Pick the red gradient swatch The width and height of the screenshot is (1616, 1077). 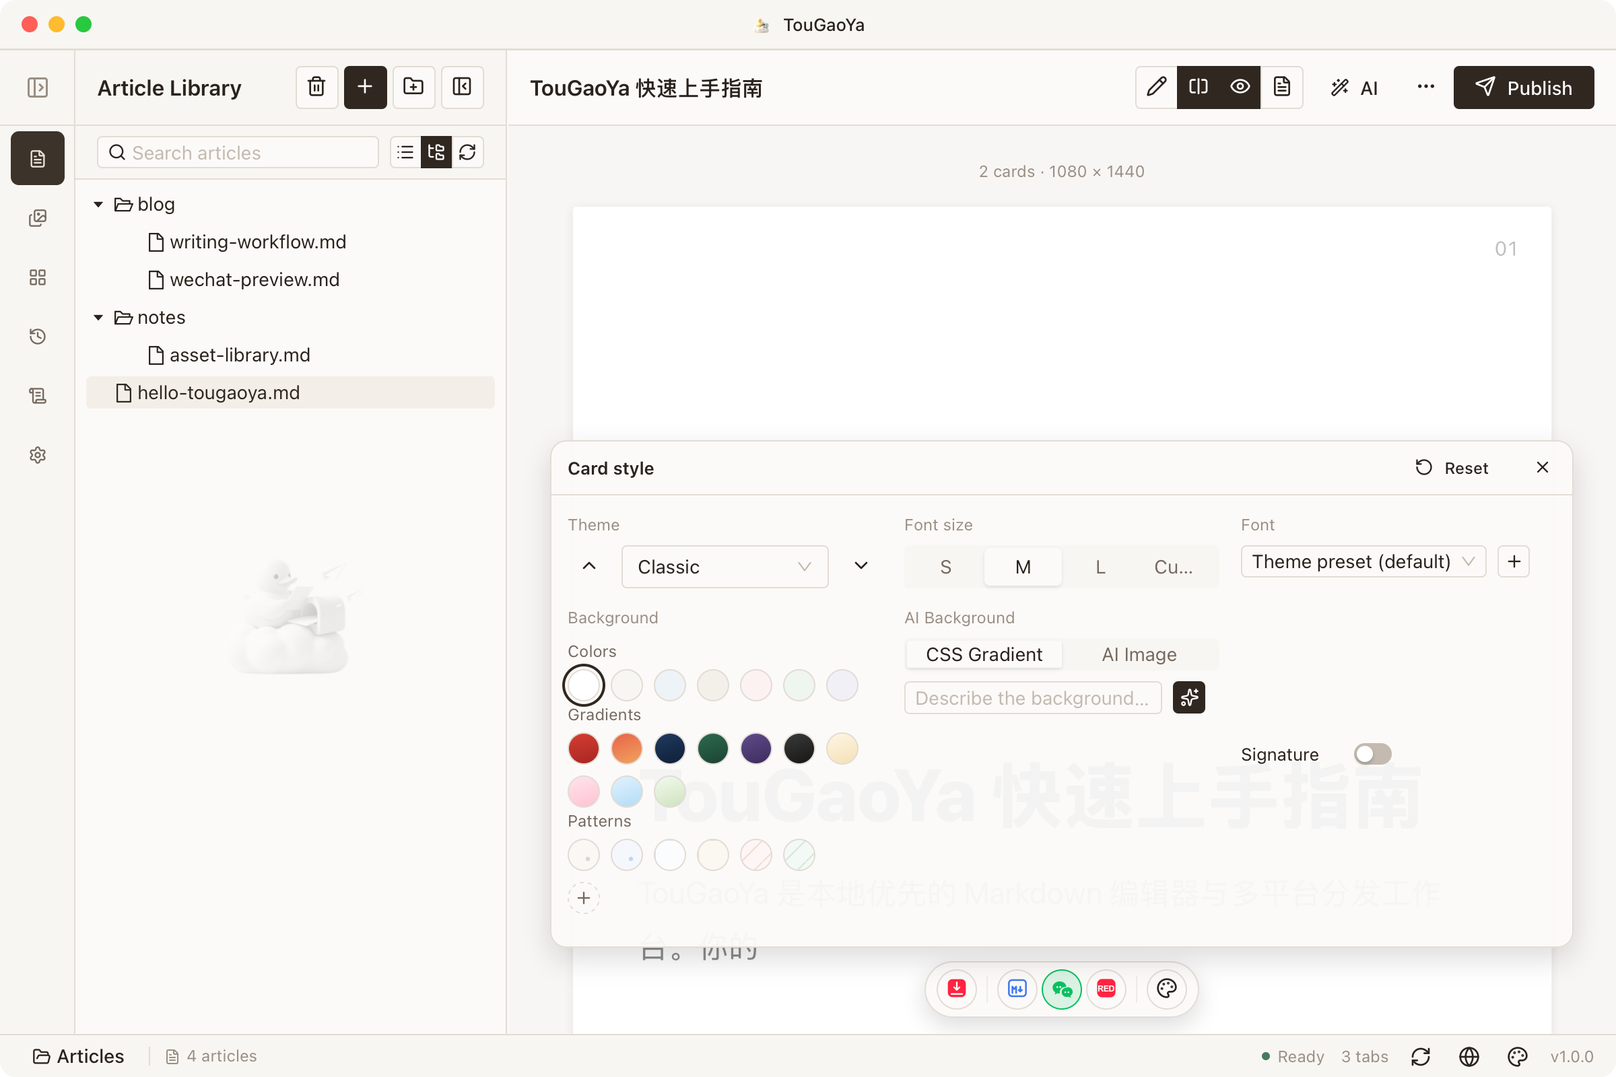pos(584,749)
